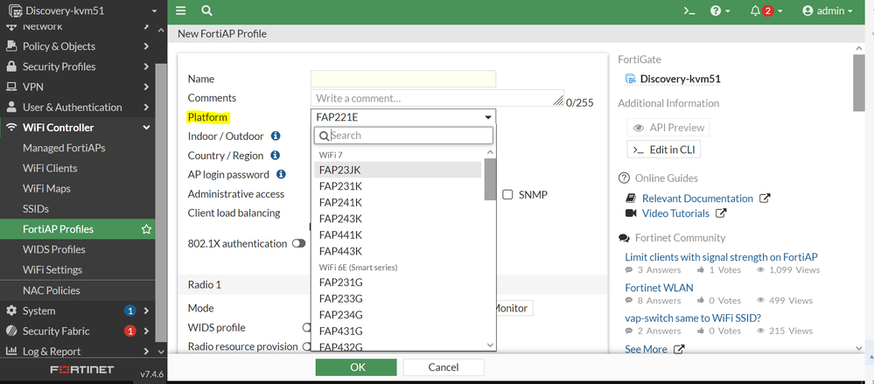
Task: Click the Edit in CLI button
Action: pos(664,150)
